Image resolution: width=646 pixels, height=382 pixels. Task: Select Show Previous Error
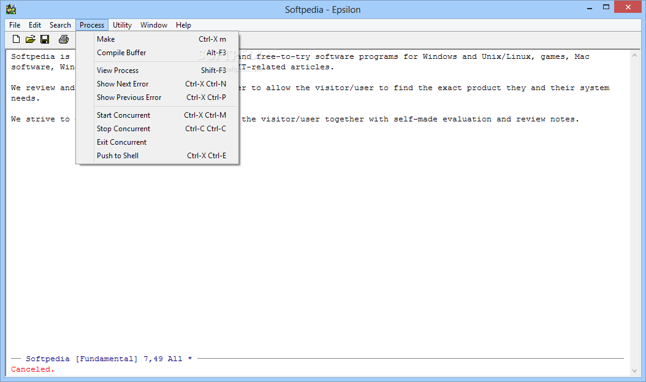pyautogui.click(x=158, y=97)
